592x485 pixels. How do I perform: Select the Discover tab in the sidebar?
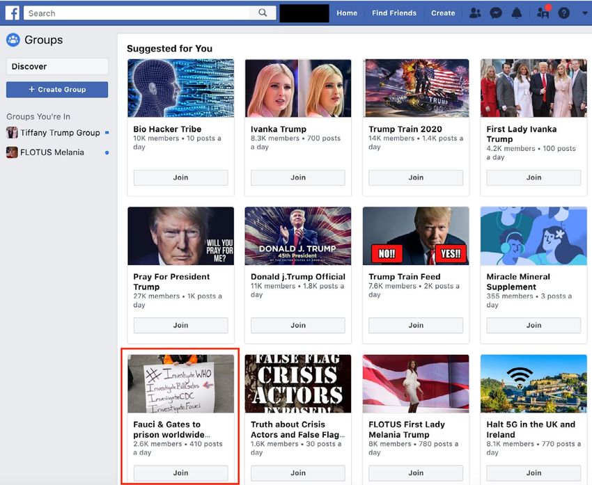tap(57, 66)
